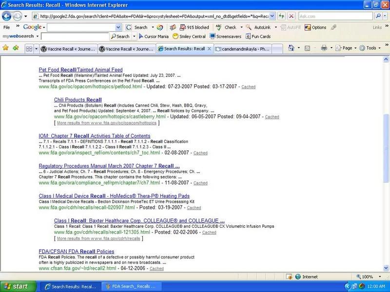This screenshot has width=390, height=292.
Task: Open the Chili Products Recall link
Action: point(78,100)
